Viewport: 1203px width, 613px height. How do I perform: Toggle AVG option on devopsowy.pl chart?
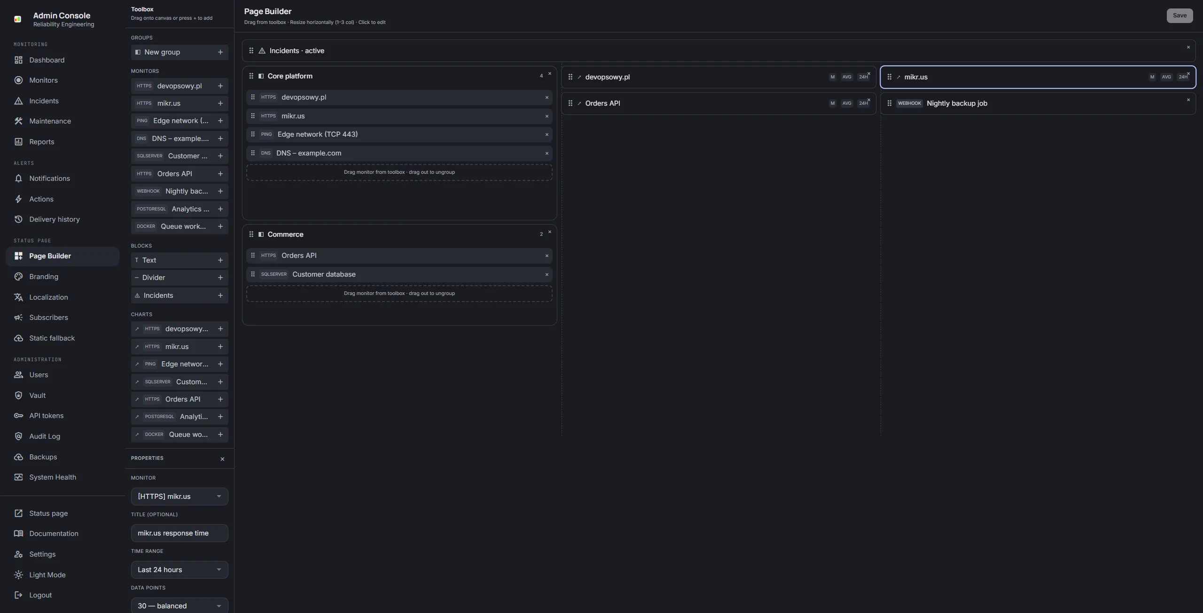[x=847, y=77]
